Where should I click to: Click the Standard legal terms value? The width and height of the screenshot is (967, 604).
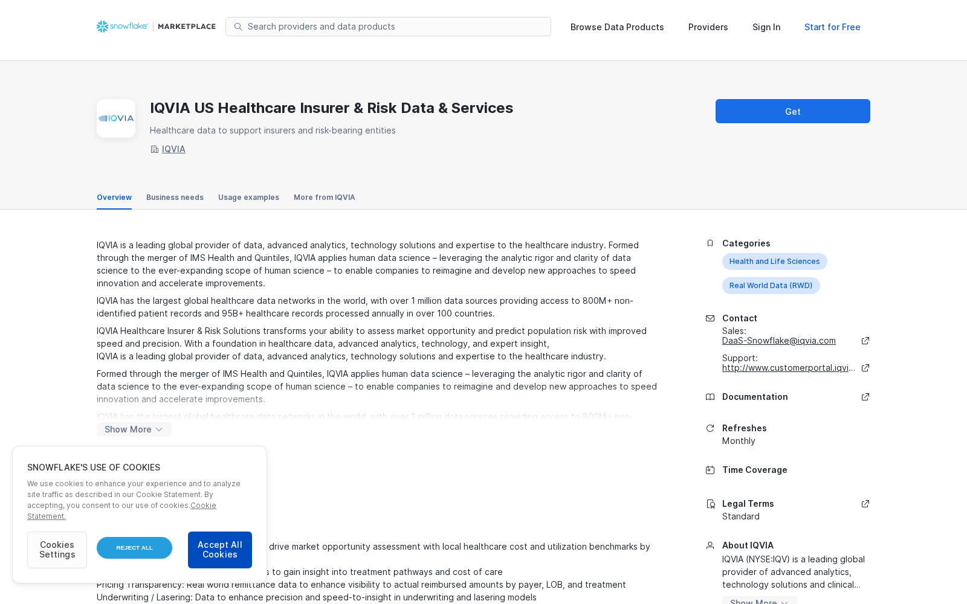pyautogui.click(x=741, y=516)
